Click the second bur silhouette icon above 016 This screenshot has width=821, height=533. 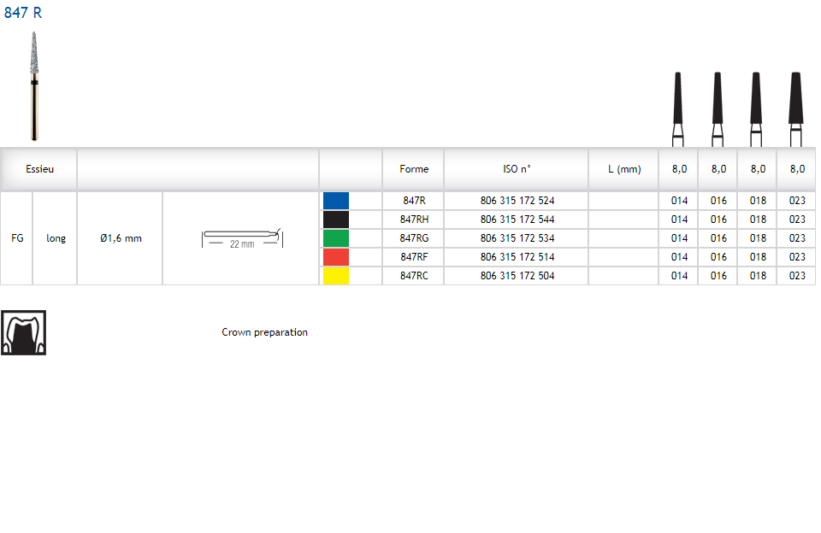[717, 108]
